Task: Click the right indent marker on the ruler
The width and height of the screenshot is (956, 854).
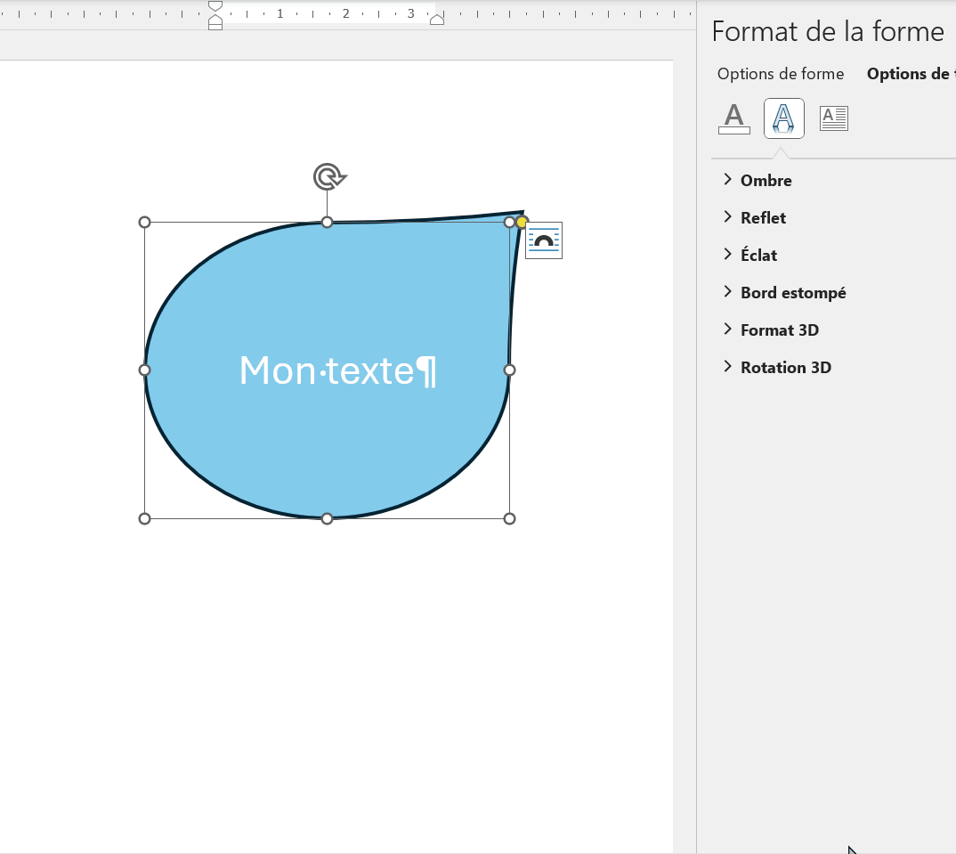Action: (436, 20)
